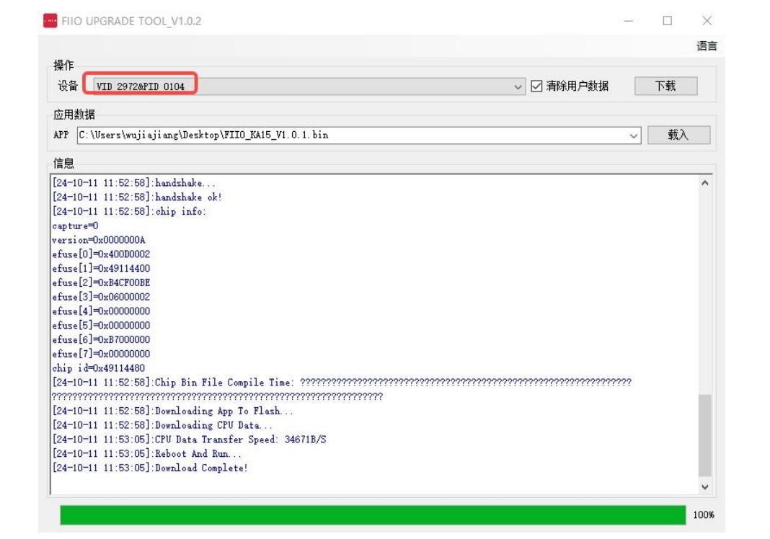This screenshot has width=770, height=539.
Task: Click the FIIO_KA15_V1.0.1.bin path field
Action: tap(346, 135)
